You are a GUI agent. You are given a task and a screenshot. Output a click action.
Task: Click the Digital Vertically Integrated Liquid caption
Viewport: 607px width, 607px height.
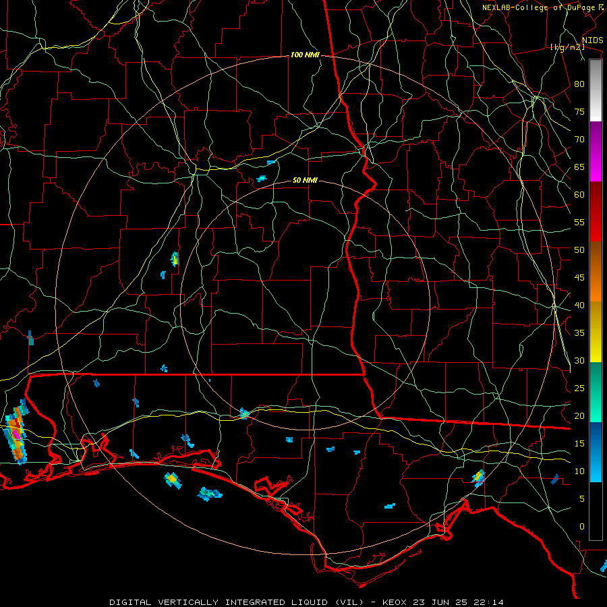point(307,602)
